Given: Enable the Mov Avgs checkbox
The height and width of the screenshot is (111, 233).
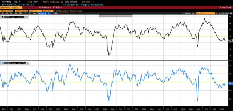Looking at the screenshot, I should point(57,11).
